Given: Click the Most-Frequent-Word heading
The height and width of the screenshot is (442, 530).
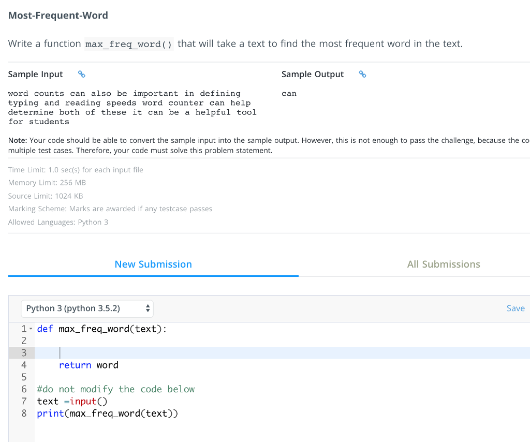Looking at the screenshot, I should coord(58,16).
